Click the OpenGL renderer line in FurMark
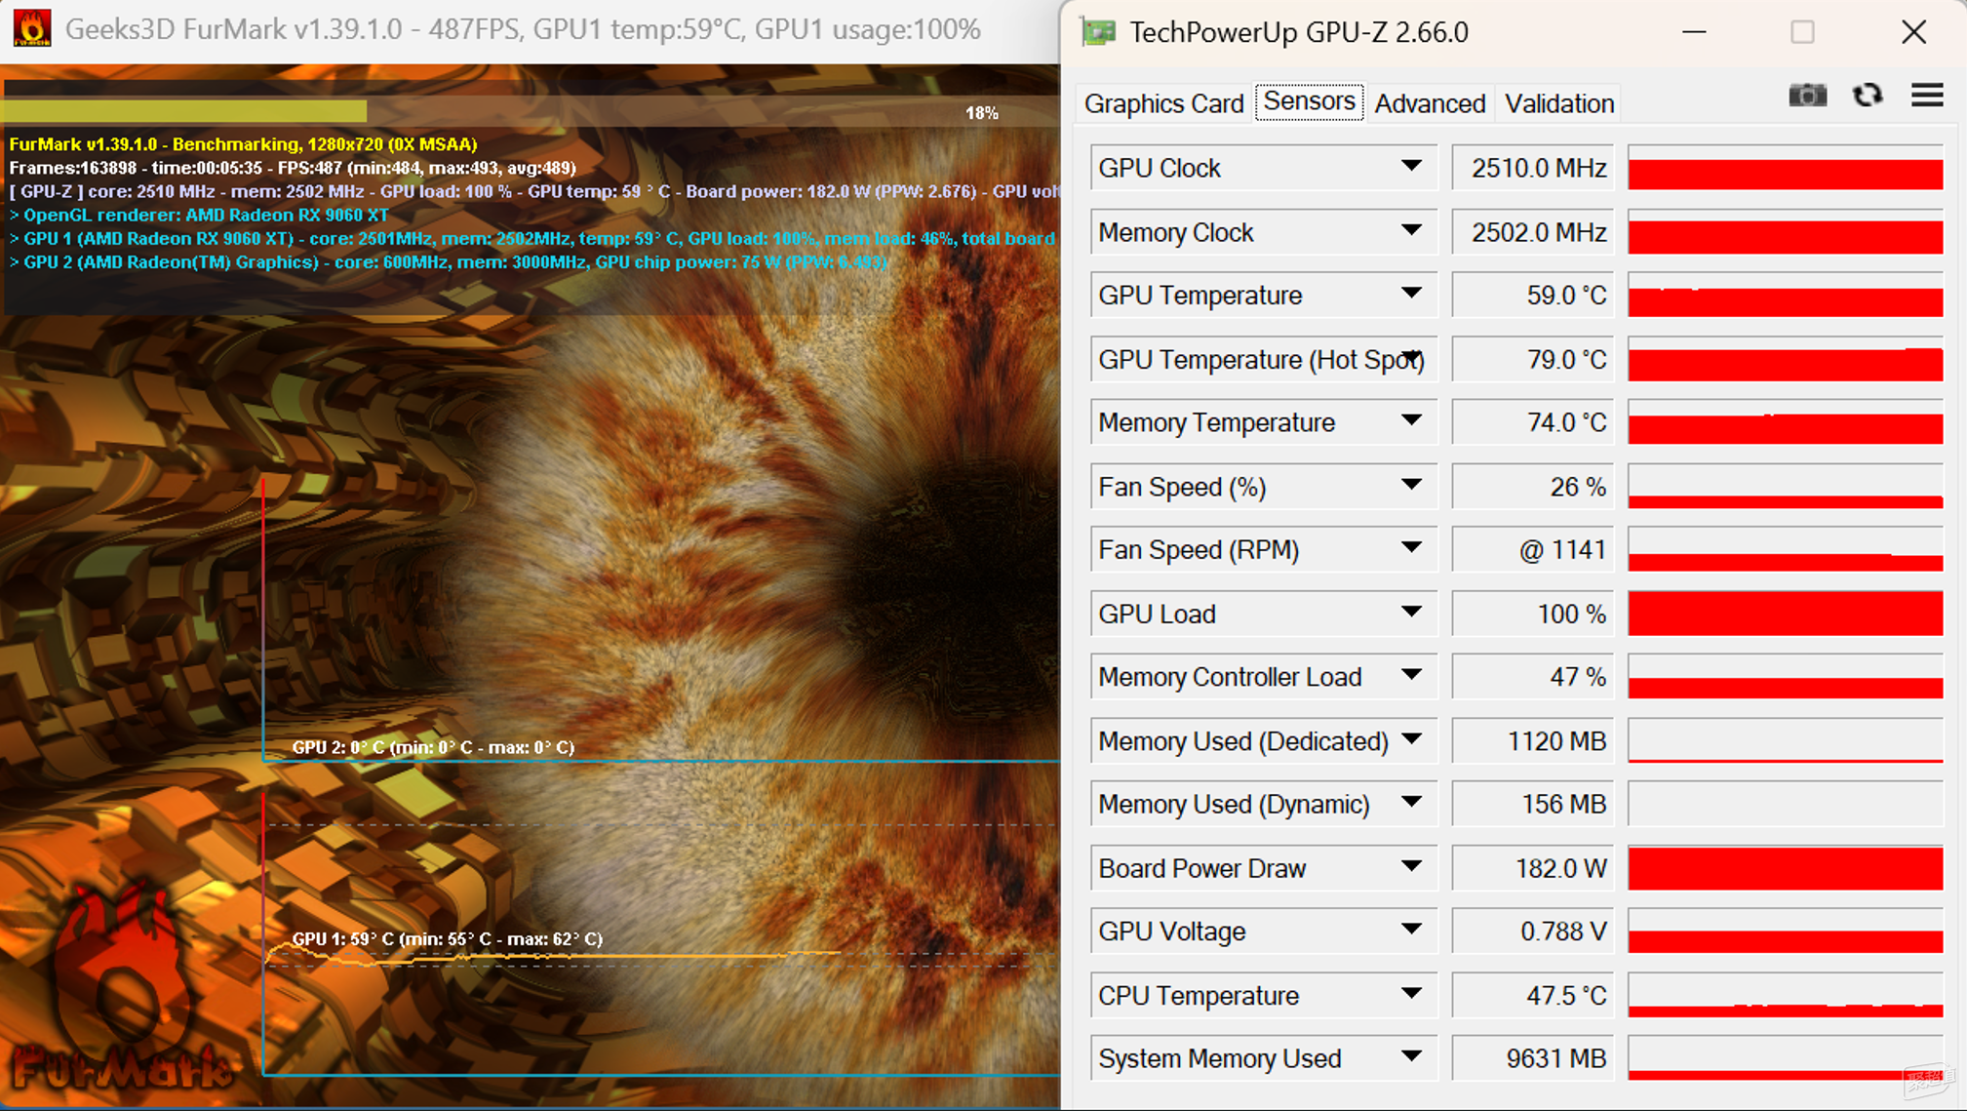Viewport: 1967px width, 1111px height. click(199, 215)
